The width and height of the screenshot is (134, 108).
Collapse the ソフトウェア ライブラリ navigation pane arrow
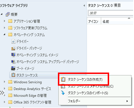pos(84,6)
